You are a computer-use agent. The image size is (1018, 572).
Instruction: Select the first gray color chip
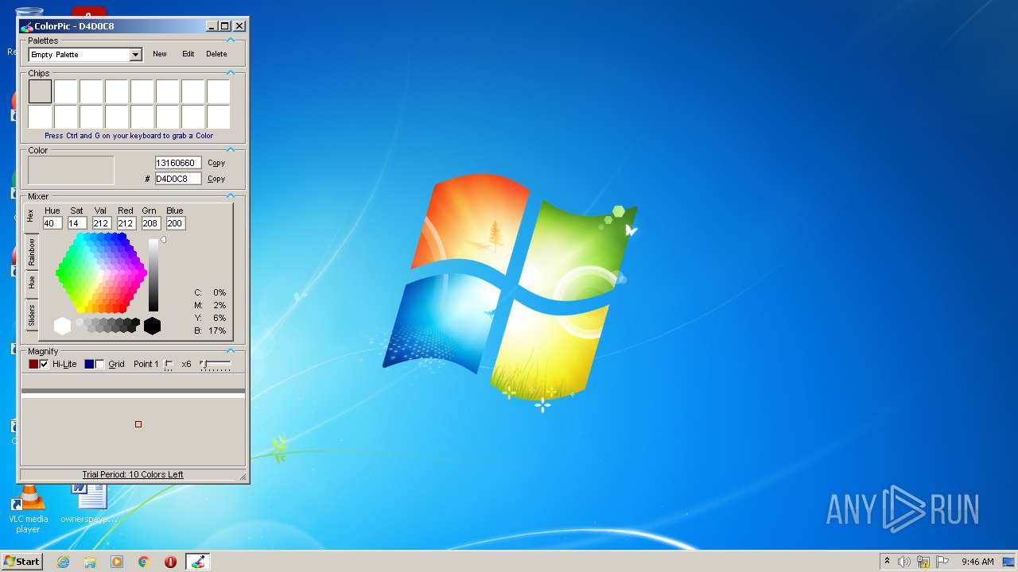(41, 91)
